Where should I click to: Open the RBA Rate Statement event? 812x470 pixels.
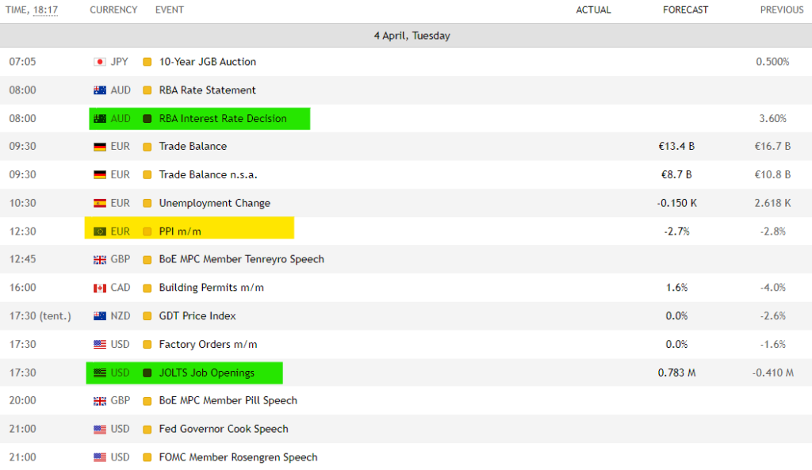[x=207, y=90]
